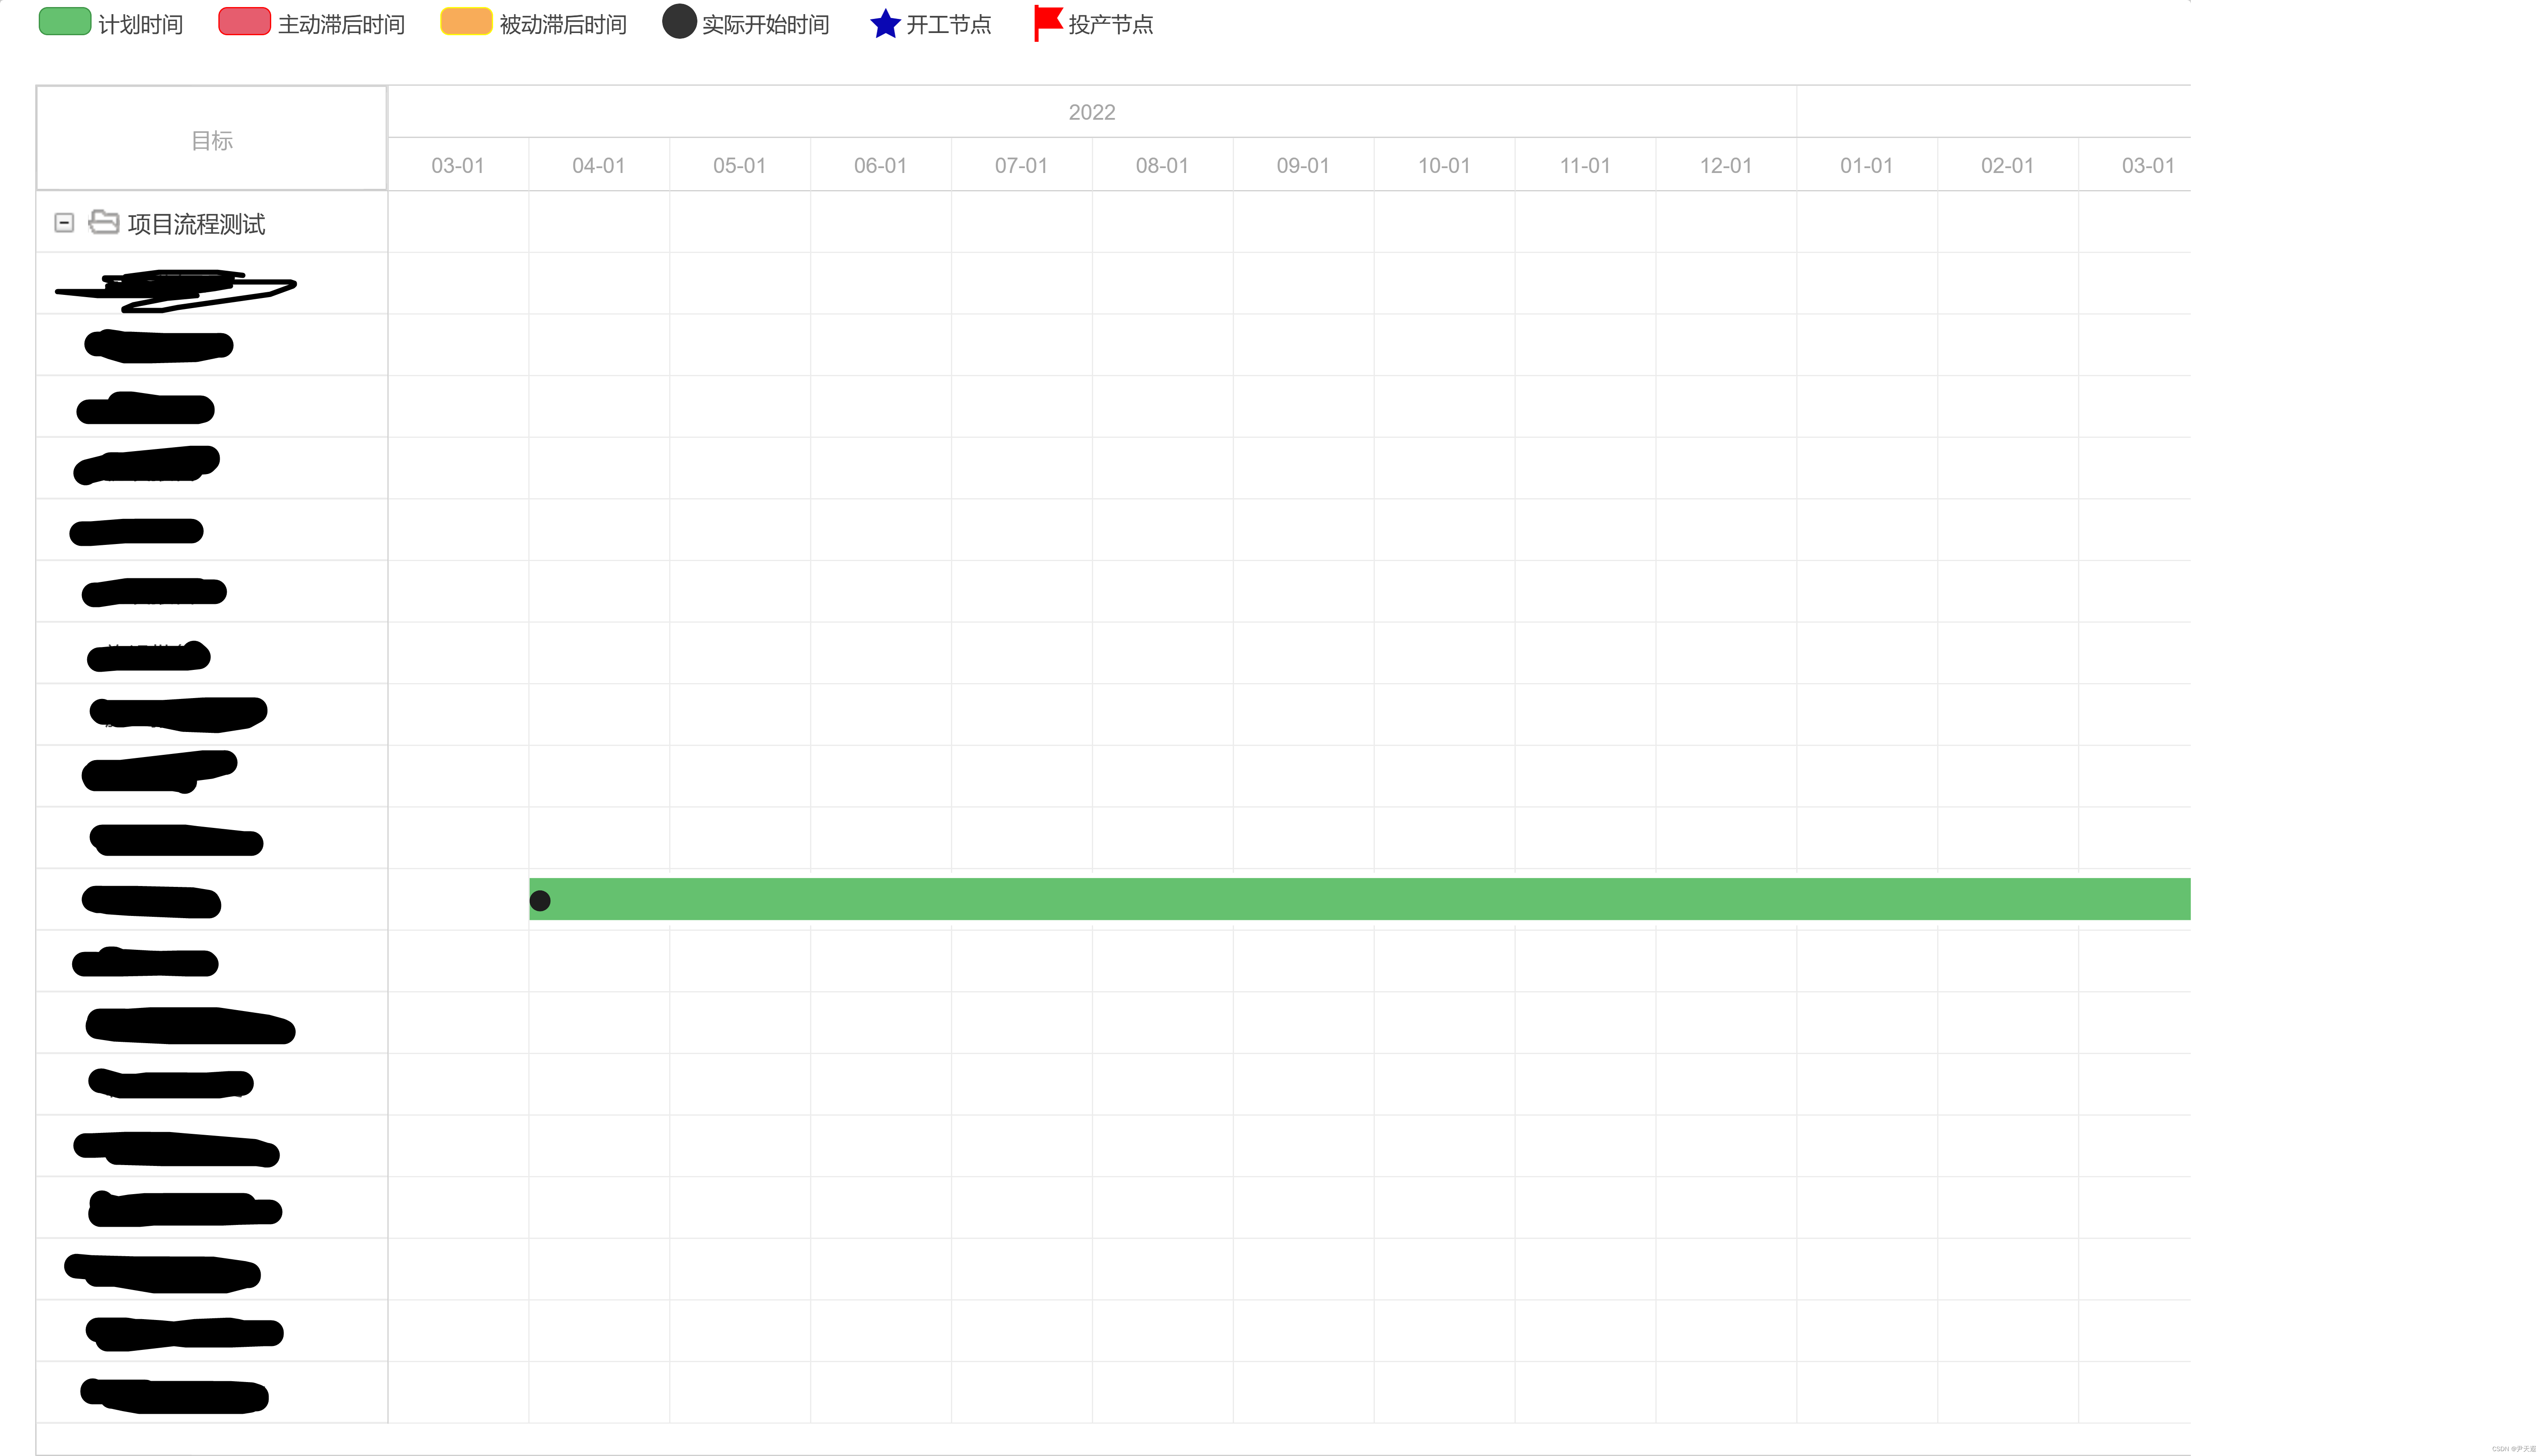Click the red flag 投产节点 legend icon
Screen dimensions: 2543x1456
(1046, 22)
